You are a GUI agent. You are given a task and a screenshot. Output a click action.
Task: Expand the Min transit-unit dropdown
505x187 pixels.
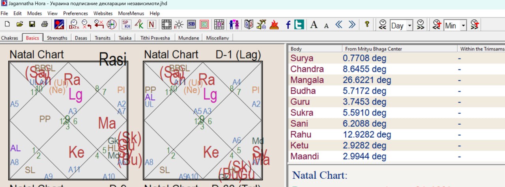click(463, 26)
